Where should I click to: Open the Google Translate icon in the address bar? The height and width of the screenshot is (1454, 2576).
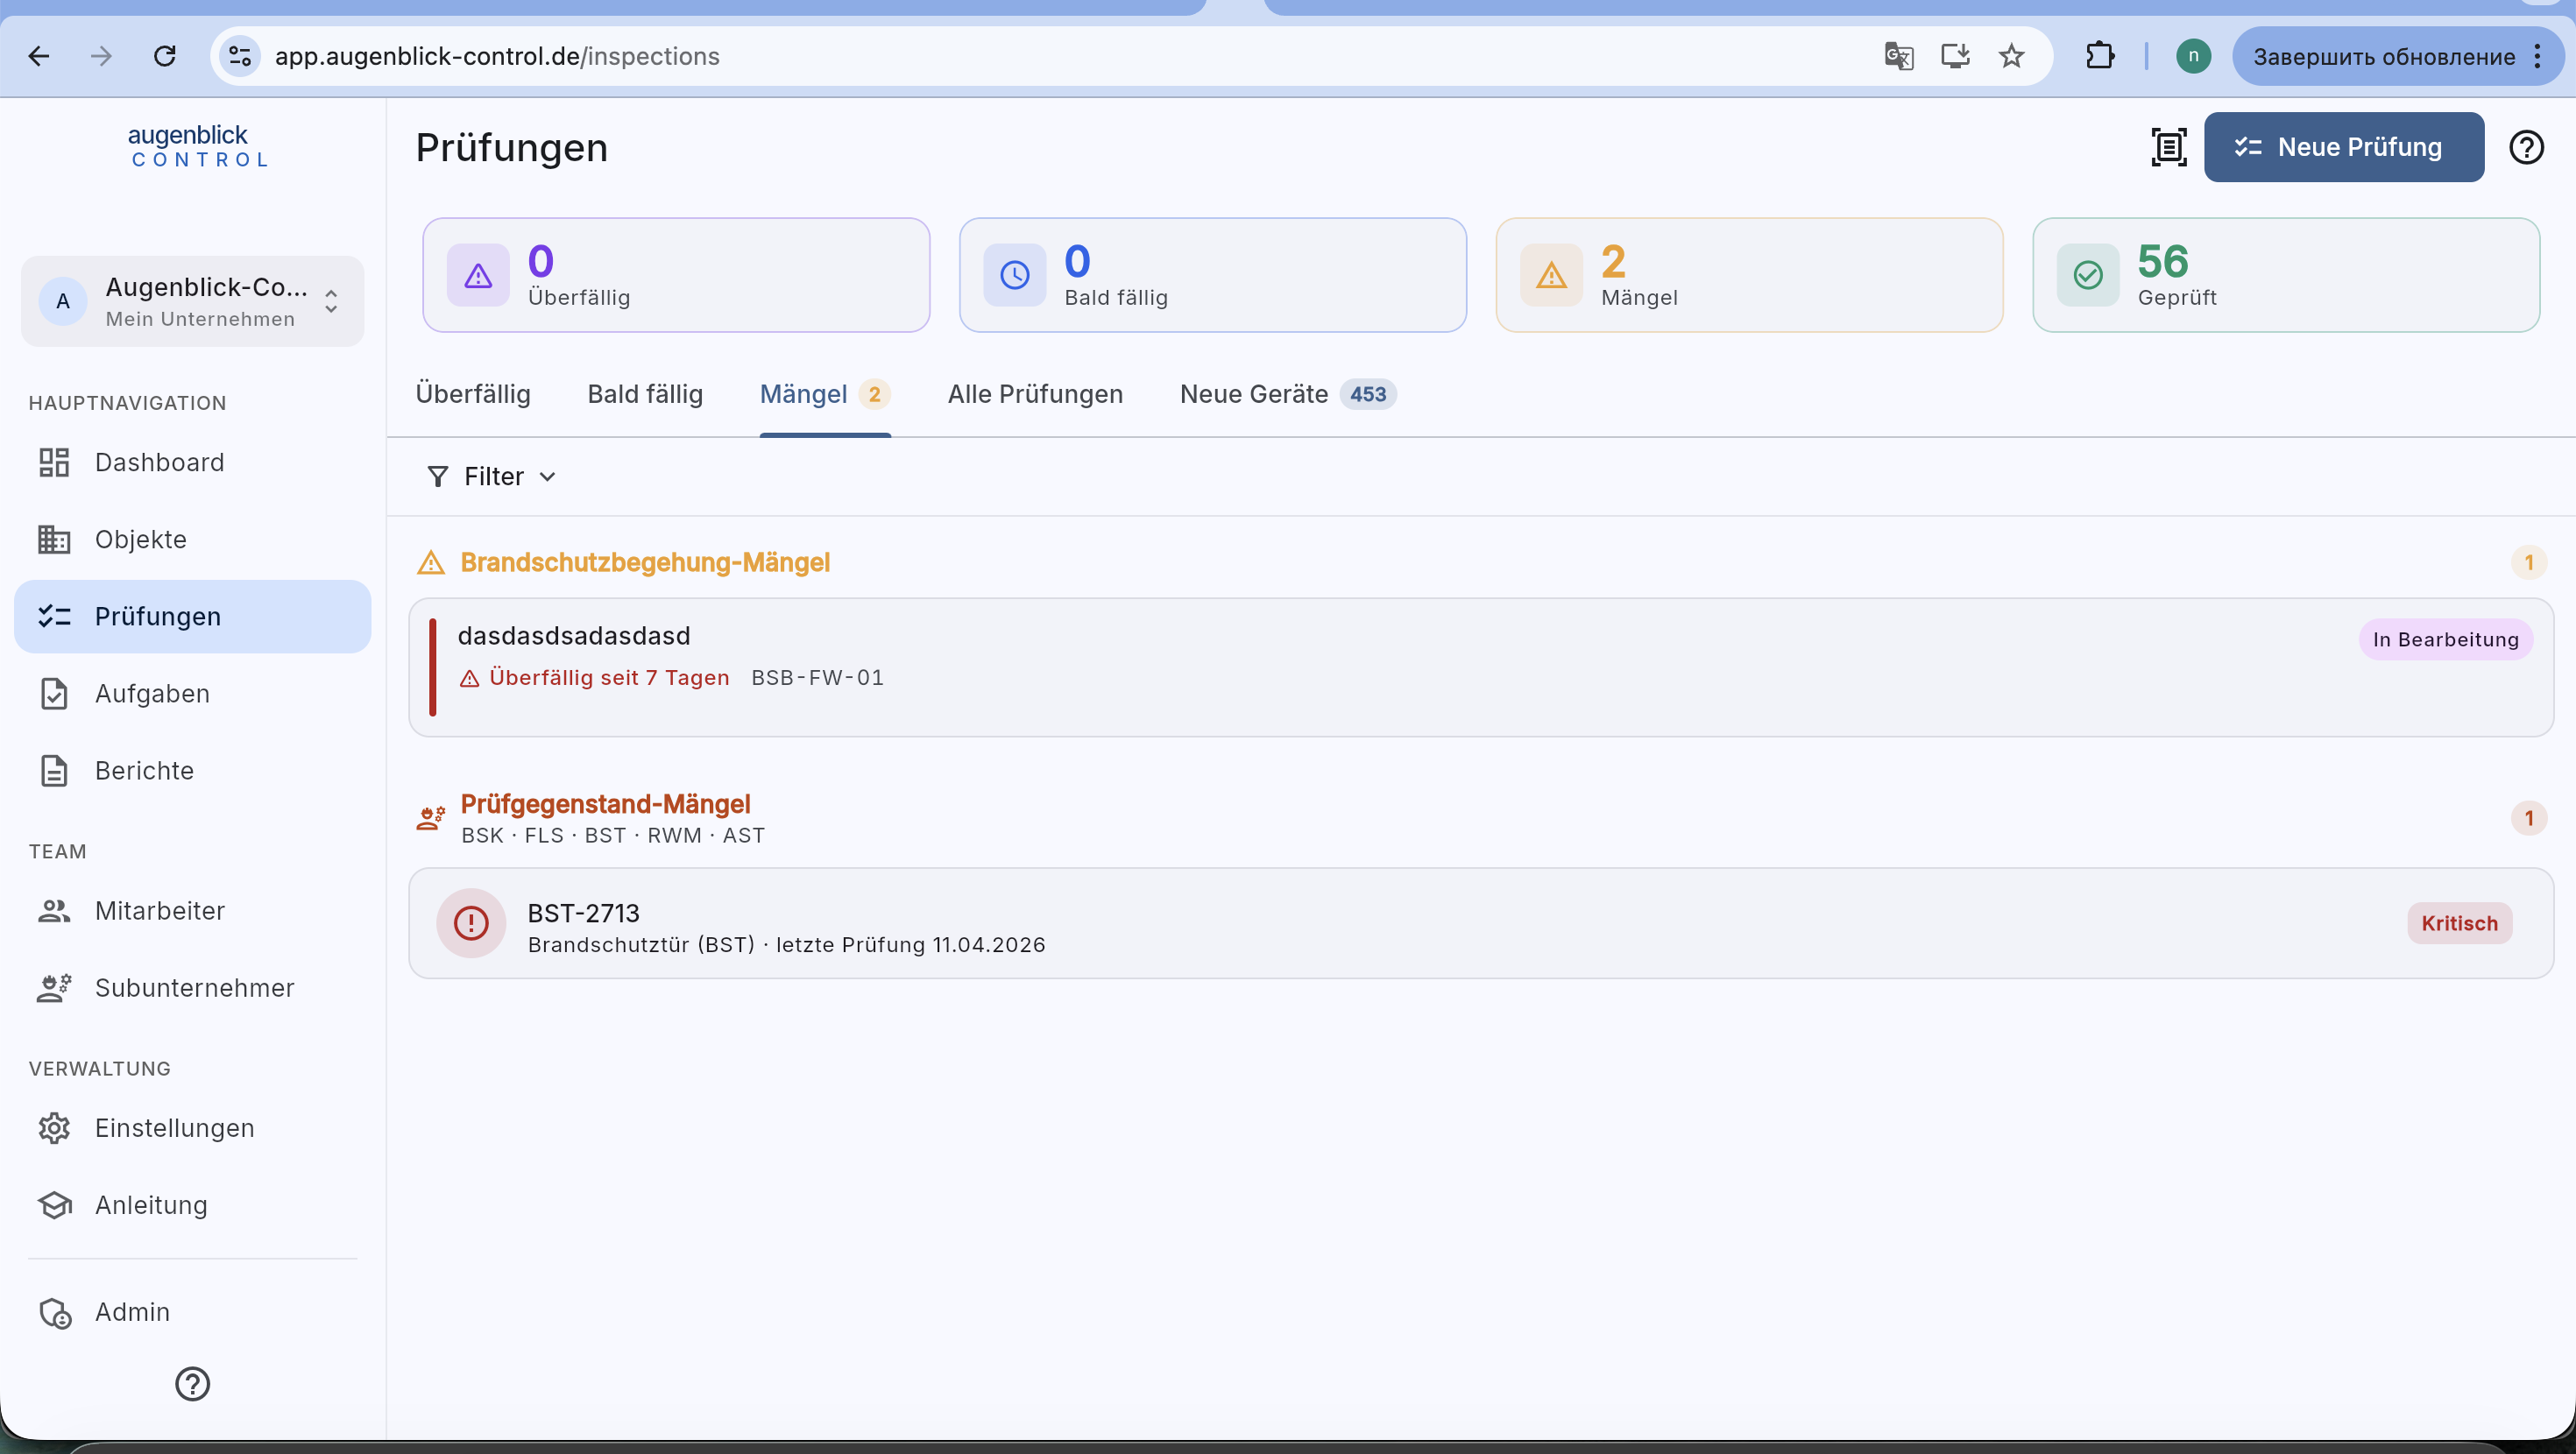coord(1898,56)
